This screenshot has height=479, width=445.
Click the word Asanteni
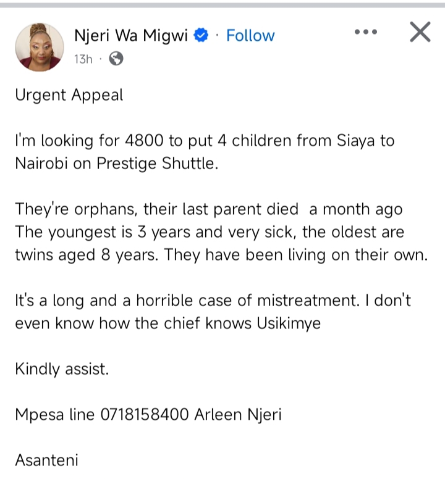point(46,460)
